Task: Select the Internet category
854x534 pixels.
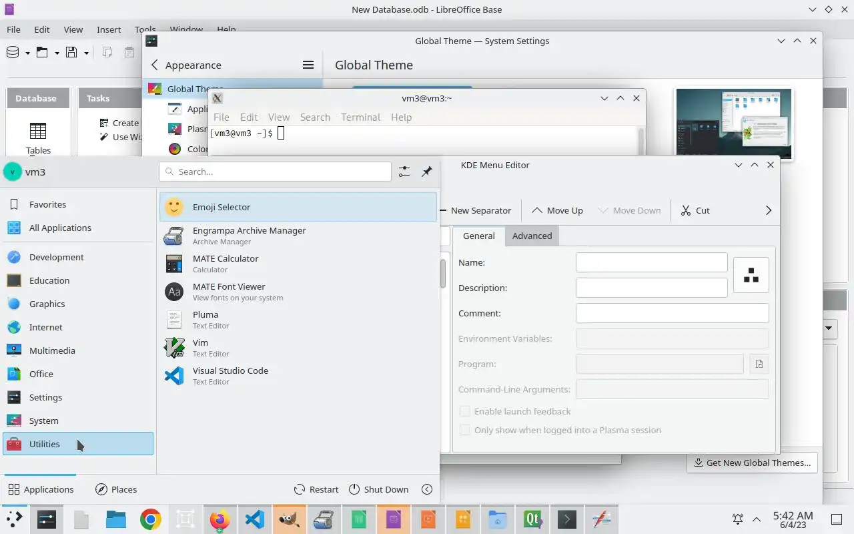Action: (78, 327)
